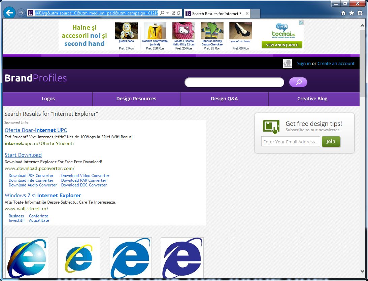The height and width of the screenshot is (281, 368).
Task: Toggle compatibility view icon in address bar
Action: point(173,13)
